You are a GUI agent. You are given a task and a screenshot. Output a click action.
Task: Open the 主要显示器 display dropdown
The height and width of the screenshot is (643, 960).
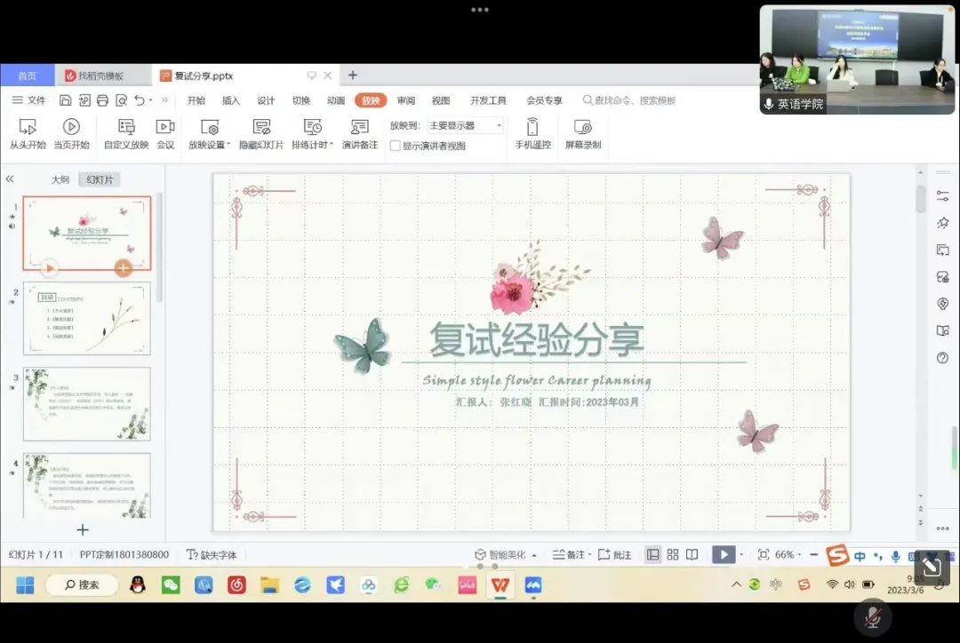click(x=465, y=125)
